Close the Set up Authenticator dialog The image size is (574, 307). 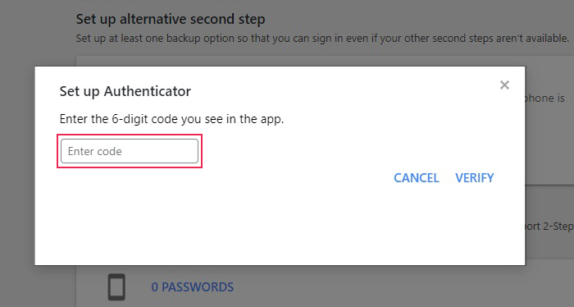point(504,85)
